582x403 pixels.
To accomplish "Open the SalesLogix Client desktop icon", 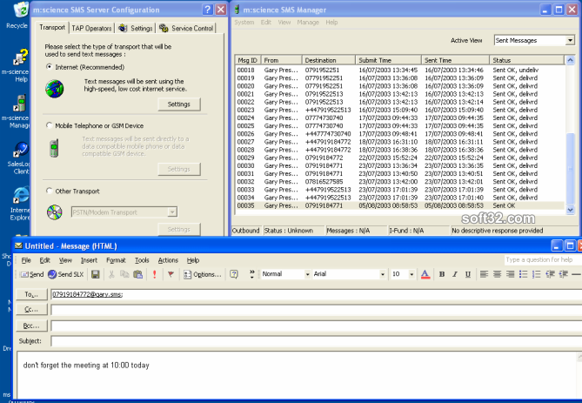I will pyautogui.click(x=17, y=158).
